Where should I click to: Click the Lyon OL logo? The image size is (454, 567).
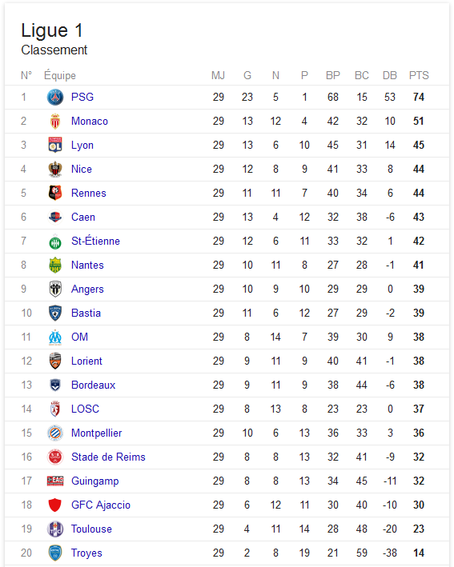pos(55,145)
